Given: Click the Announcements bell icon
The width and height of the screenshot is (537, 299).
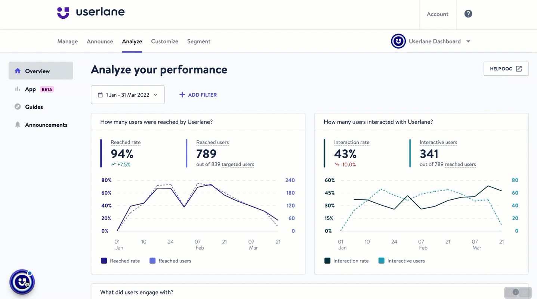Looking at the screenshot, I should click(x=18, y=125).
